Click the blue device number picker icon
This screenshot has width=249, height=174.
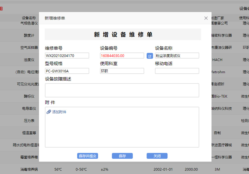(150, 56)
